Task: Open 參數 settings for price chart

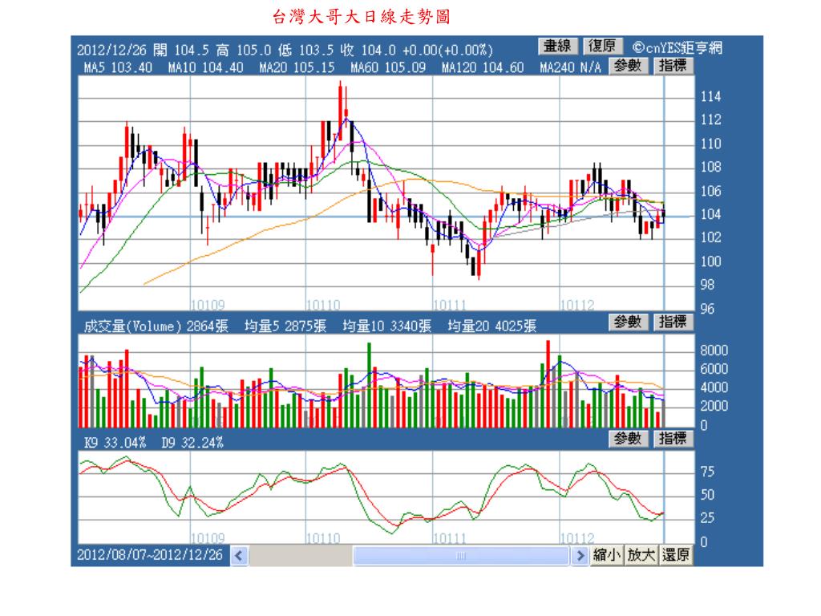Action: pos(629,66)
